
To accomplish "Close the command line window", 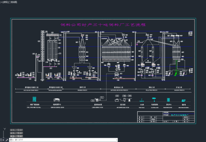I will click(3, 140).
